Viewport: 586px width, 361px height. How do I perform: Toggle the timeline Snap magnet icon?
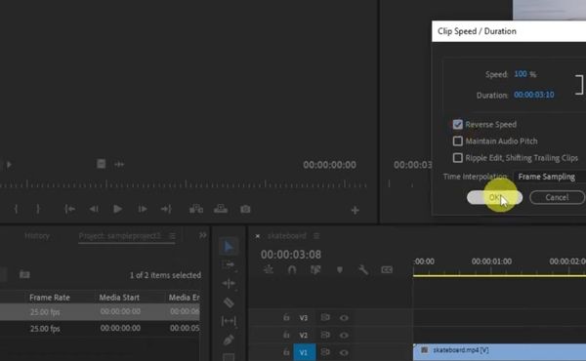292,269
